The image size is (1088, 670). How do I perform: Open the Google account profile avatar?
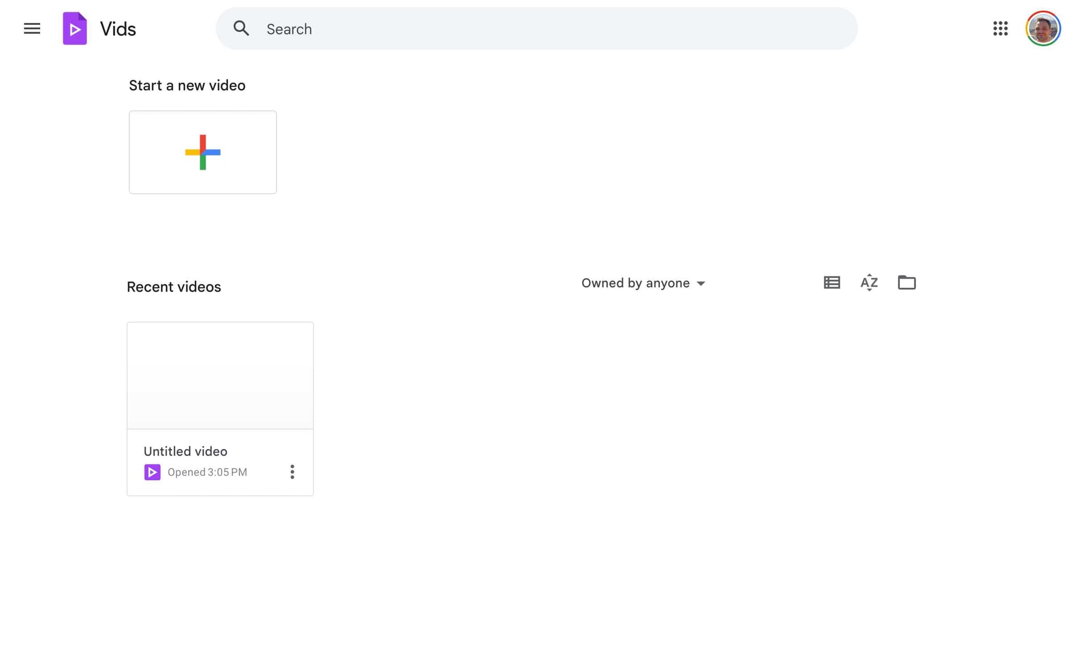click(x=1043, y=28)
